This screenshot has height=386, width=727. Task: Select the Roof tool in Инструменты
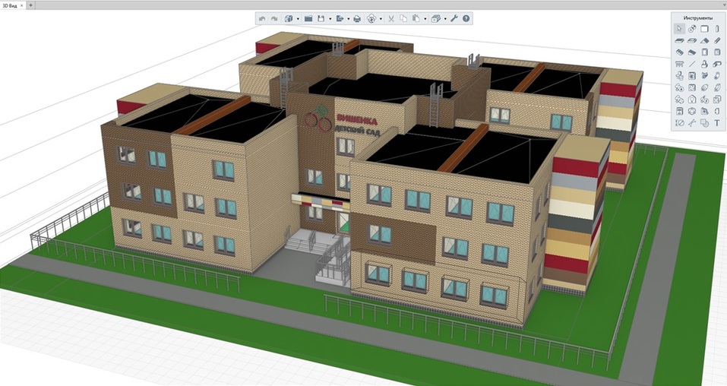click(704, 41)
